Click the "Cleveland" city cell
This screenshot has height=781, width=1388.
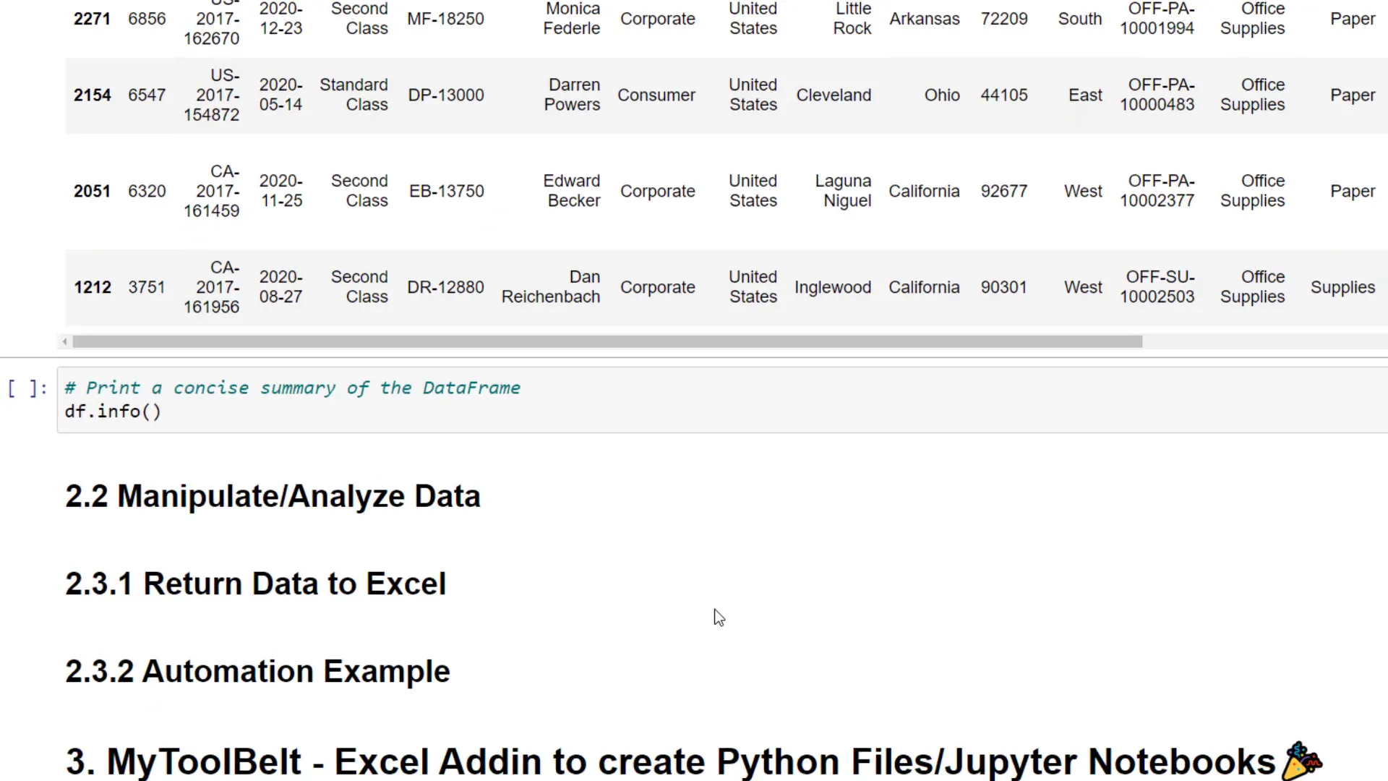tap(834, 95)
